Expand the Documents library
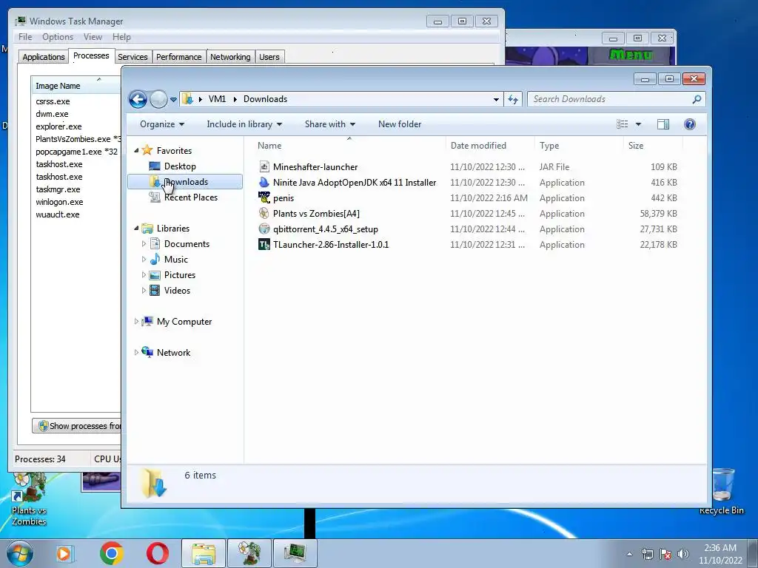The height and width of the screenshot is (568, 758). click(144, 244)
